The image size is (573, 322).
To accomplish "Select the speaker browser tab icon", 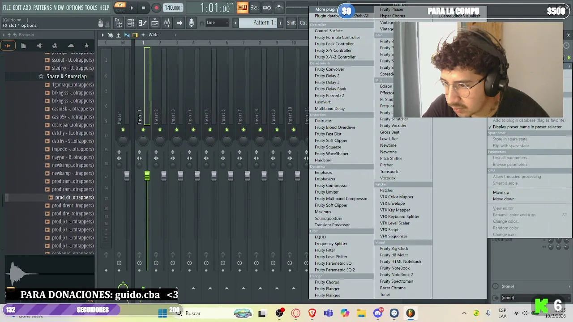I will pyautogui.click(x=39, y=46).
